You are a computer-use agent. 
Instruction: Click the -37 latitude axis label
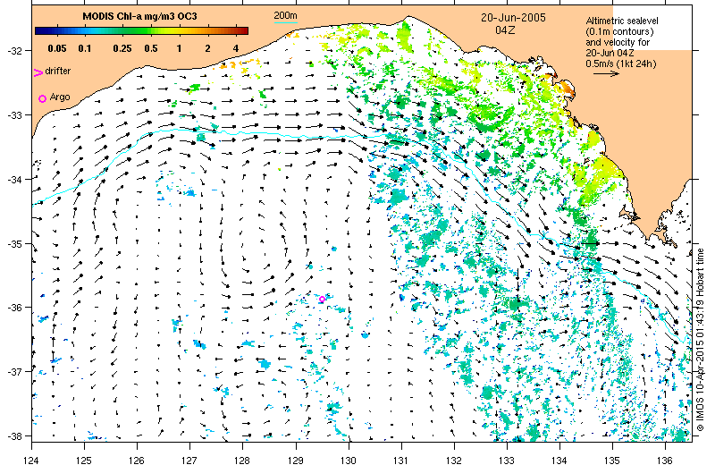13,372
